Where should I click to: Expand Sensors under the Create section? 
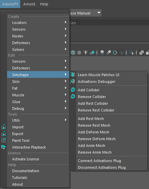pos(38,29)
